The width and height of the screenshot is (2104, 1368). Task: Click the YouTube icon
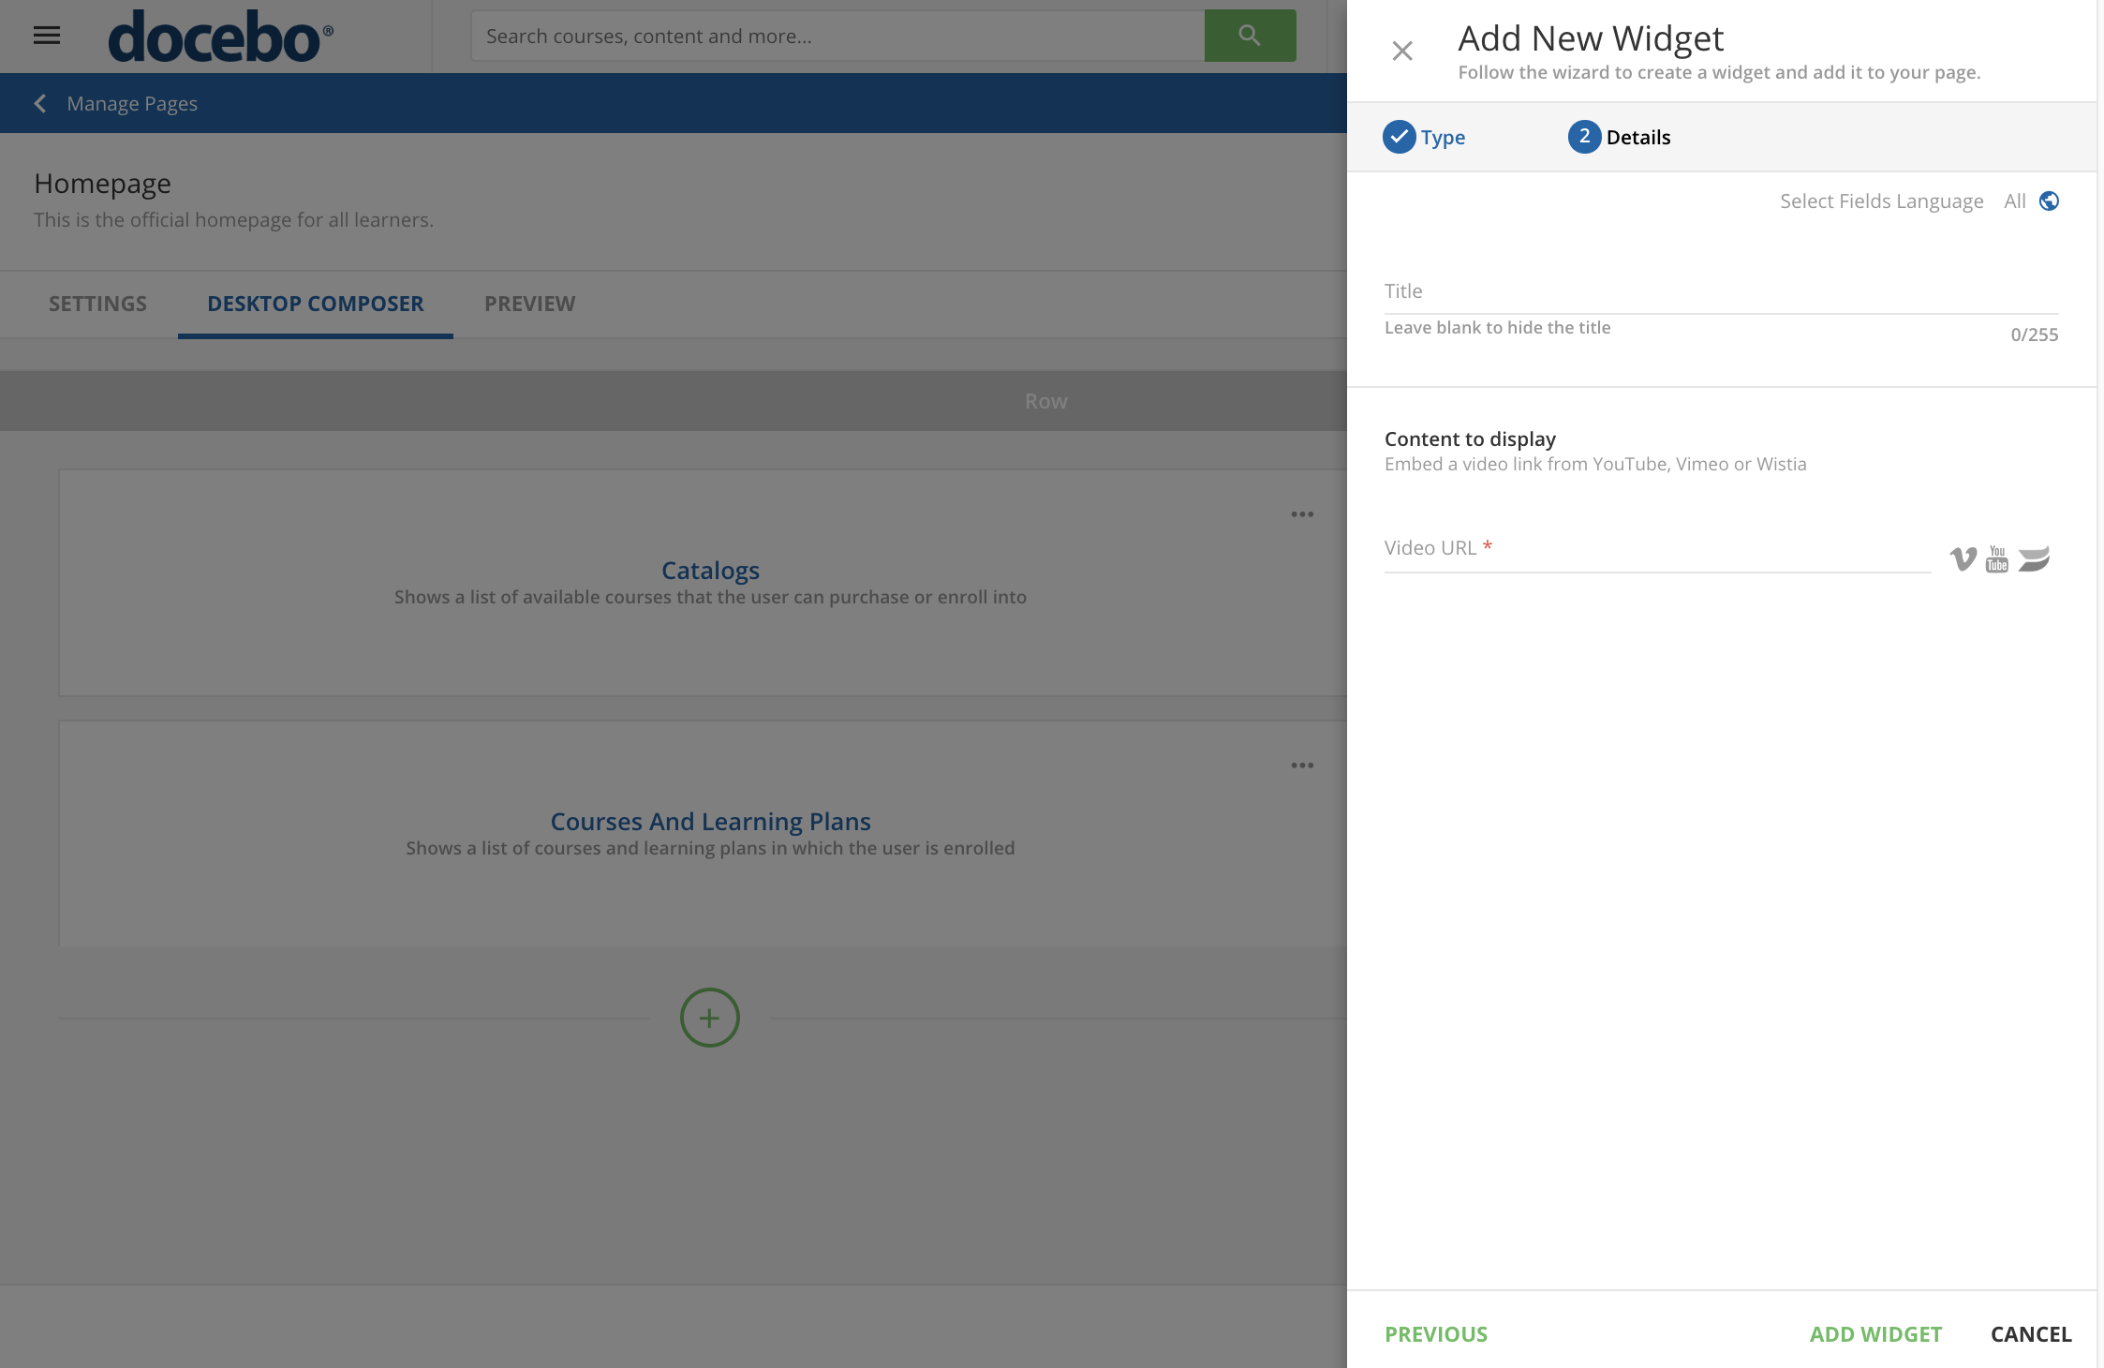pyautogui.click(x=1997, y=559)
